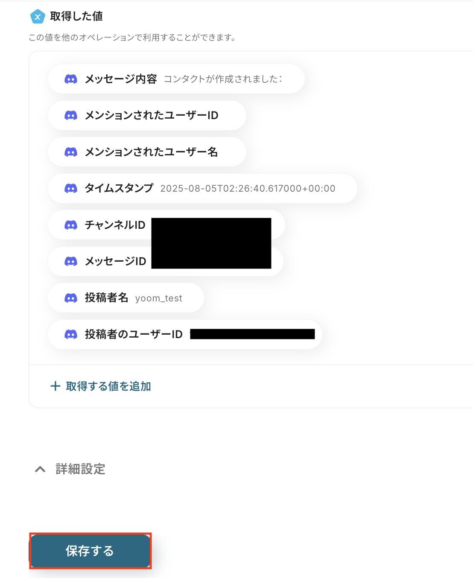The image size is (473, 578).
Task: Select the タイムスタンプ value chip text
Action: pos(248,188)
